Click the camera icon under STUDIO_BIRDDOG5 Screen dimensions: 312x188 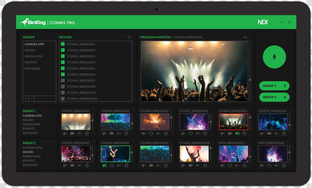coord(230,134)
